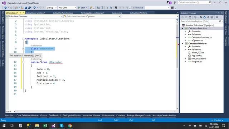This screenshot has width=229, height=129.
Task: Pin the eOperator.cs tab
Action: point(21,13)
